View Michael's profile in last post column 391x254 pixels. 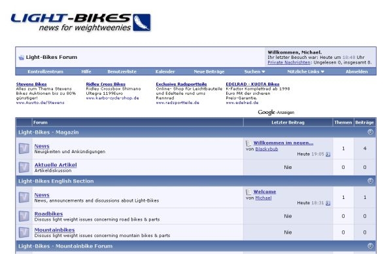point(263,198)
